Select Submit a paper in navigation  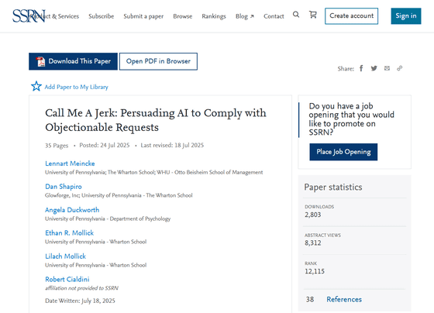coord(143,16)
